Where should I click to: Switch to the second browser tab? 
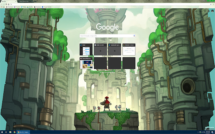point(26,1)
